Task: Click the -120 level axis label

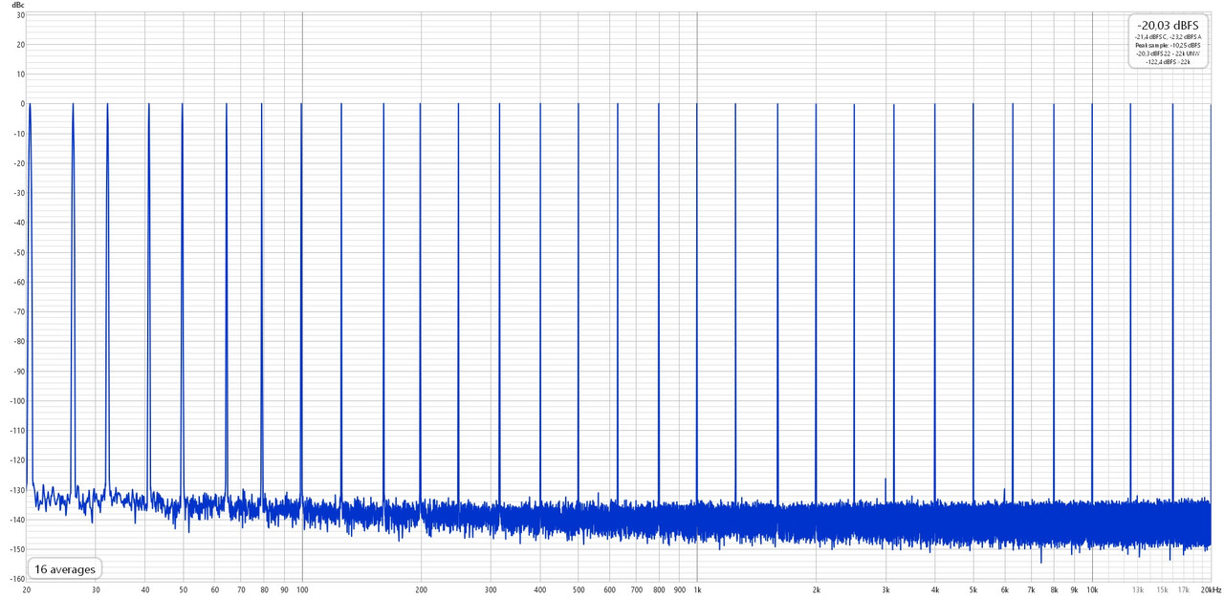Action: [x=17, y=460]
